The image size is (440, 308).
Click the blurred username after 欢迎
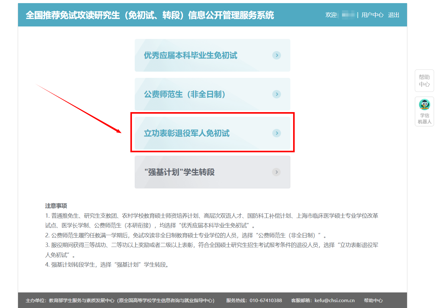pyautogui.click(x=348, y=15)
